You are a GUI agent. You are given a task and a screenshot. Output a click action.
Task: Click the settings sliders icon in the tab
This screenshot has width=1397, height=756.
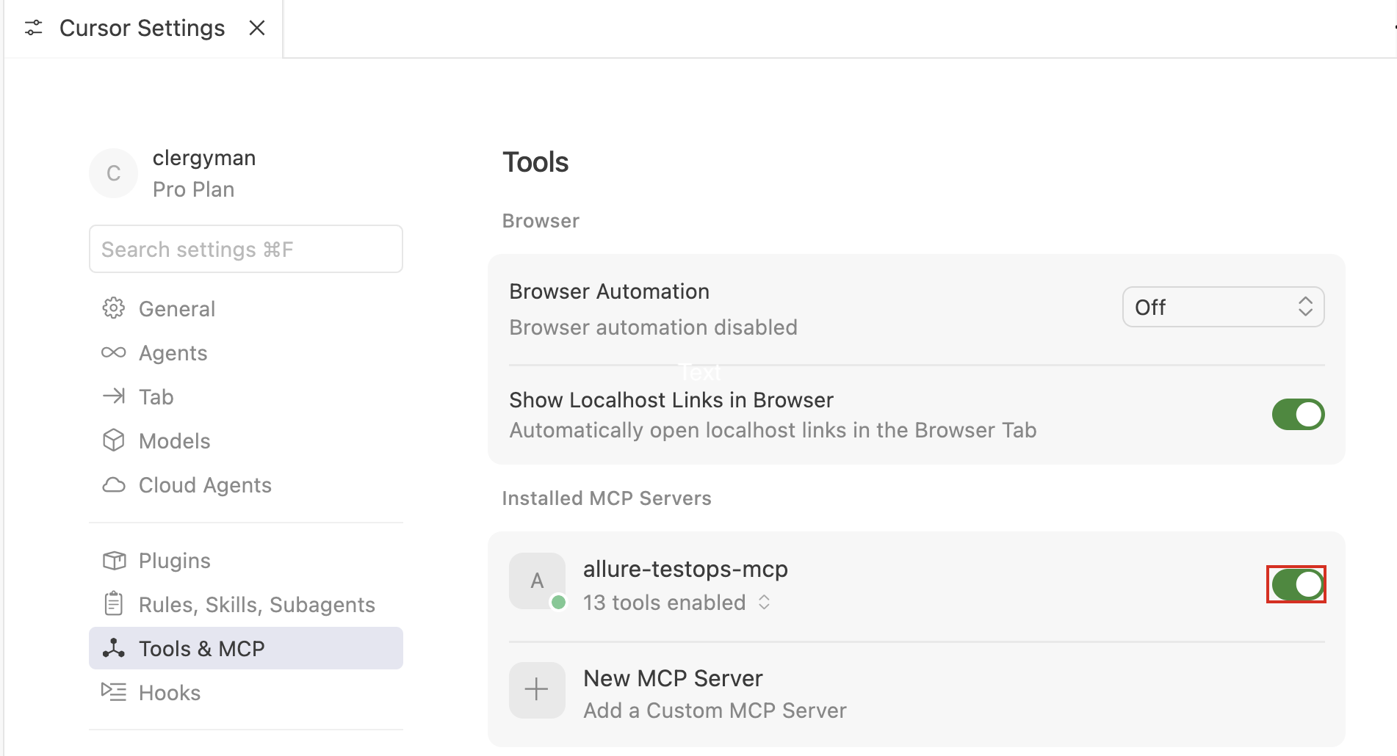pos(34,28)
